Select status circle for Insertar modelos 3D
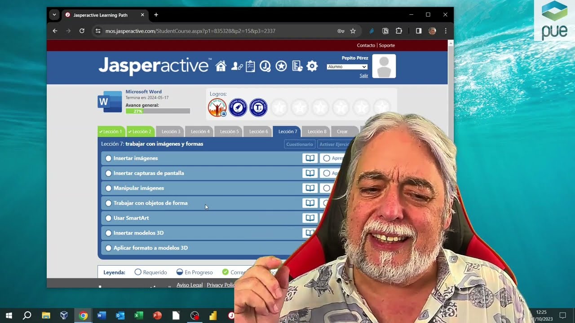Viewport: 575px width, 323px height. tap(108, 233)
